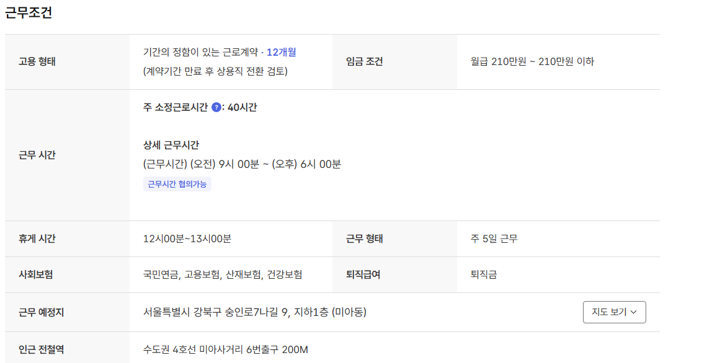Click the 근무조건 section heading

click(29, 11)
